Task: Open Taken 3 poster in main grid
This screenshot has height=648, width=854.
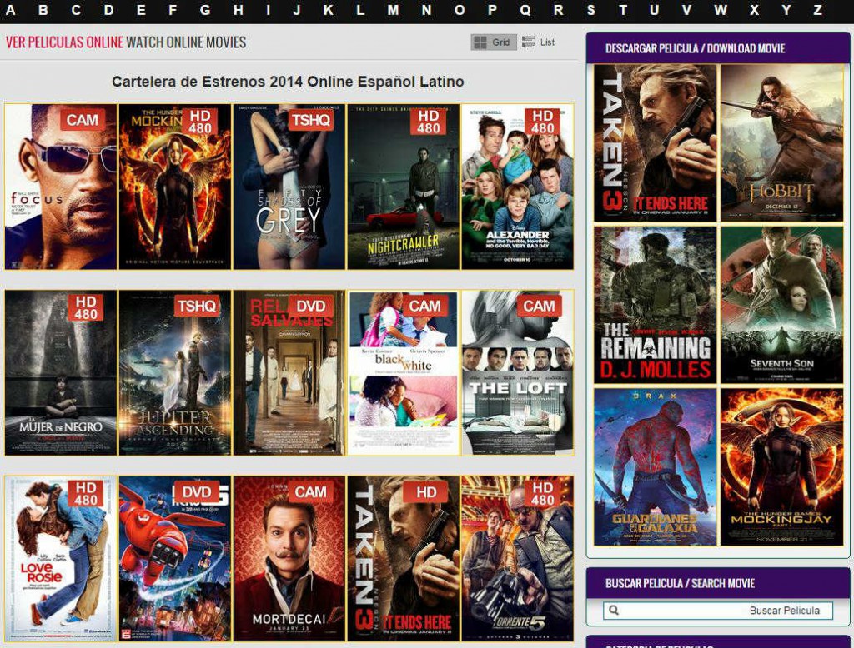Action: [x=403, y=559]
